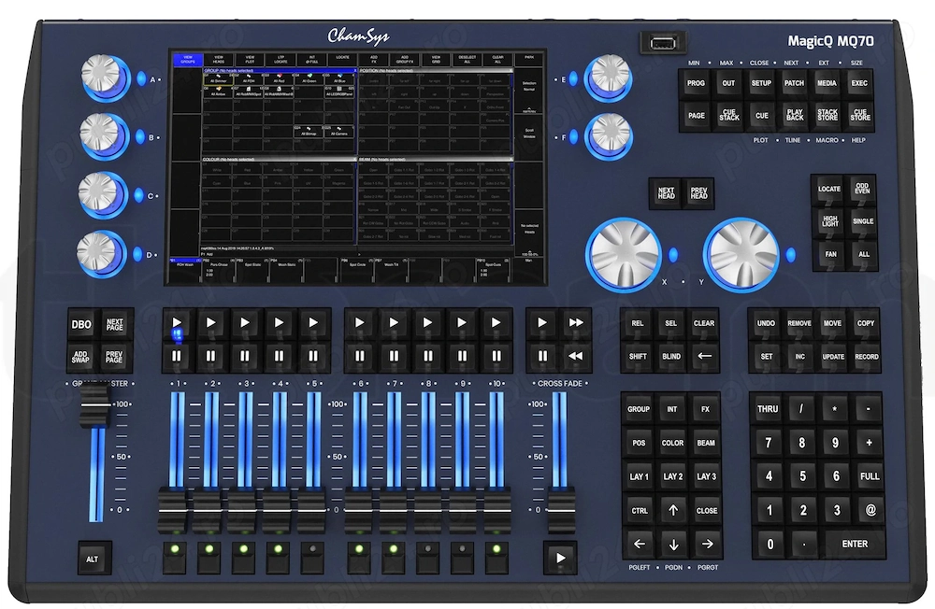Hit the LOCATE button on the console
Screen dimensions: 935x609
pyautogui.click(x=828, y=189)
